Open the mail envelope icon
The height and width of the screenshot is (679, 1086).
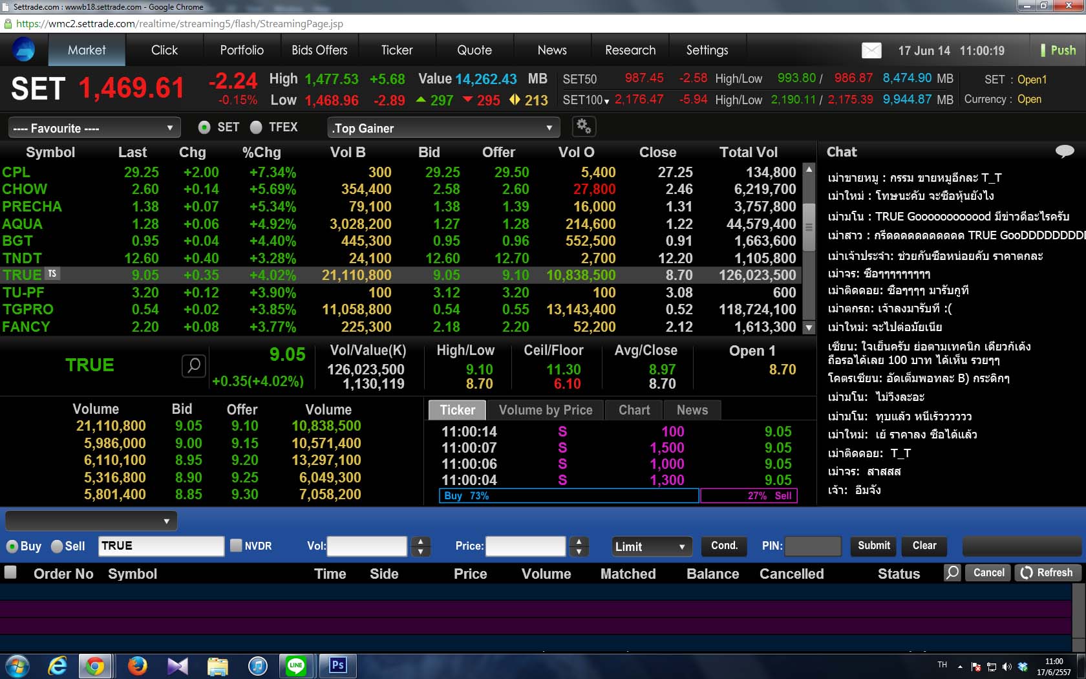pyautogui.click(x=871, y=50)
